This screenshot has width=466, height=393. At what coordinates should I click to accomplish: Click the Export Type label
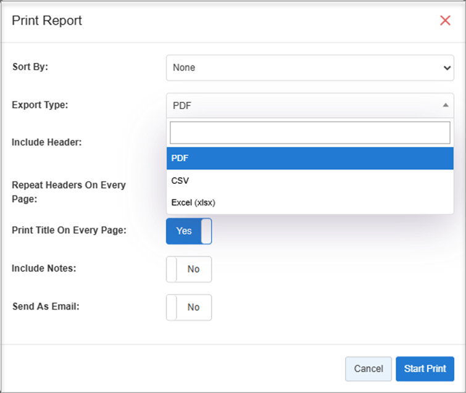[40, 105]
